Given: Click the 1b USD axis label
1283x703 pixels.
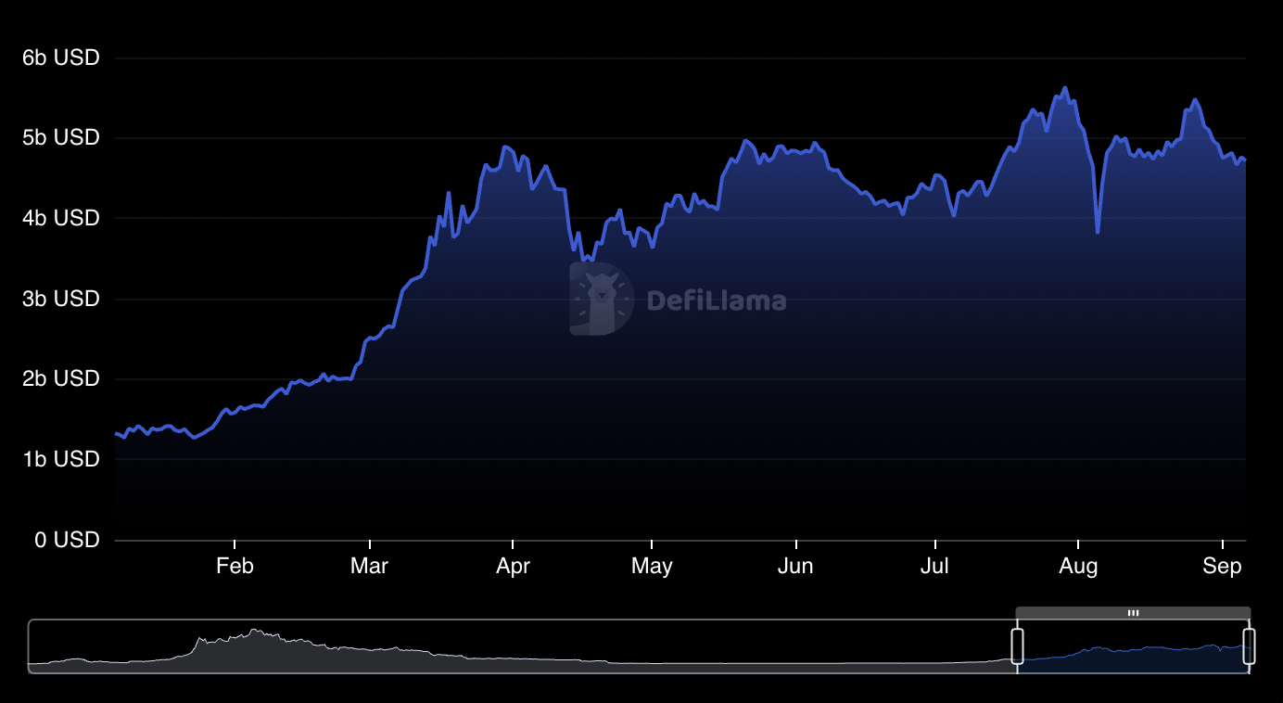Looking at the screenshot, I should (x=60, y=459).
